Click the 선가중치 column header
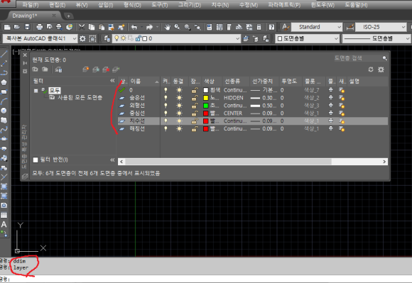The height and width of the screenshot is (283, 412). [x=264, y=82]
